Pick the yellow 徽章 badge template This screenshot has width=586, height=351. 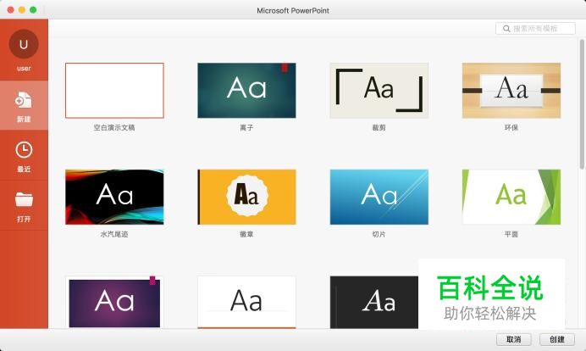[246, 198]
